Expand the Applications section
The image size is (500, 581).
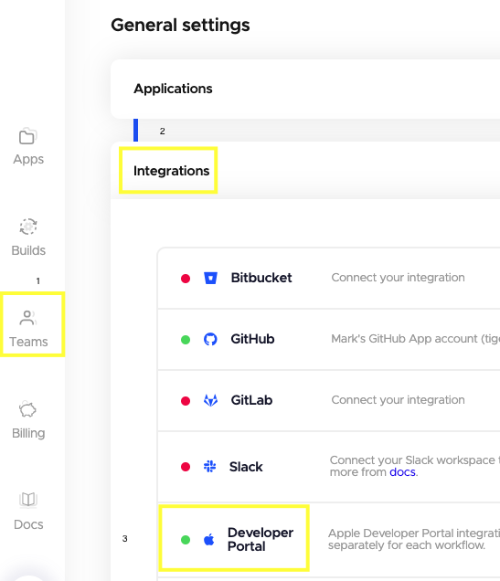305,89
